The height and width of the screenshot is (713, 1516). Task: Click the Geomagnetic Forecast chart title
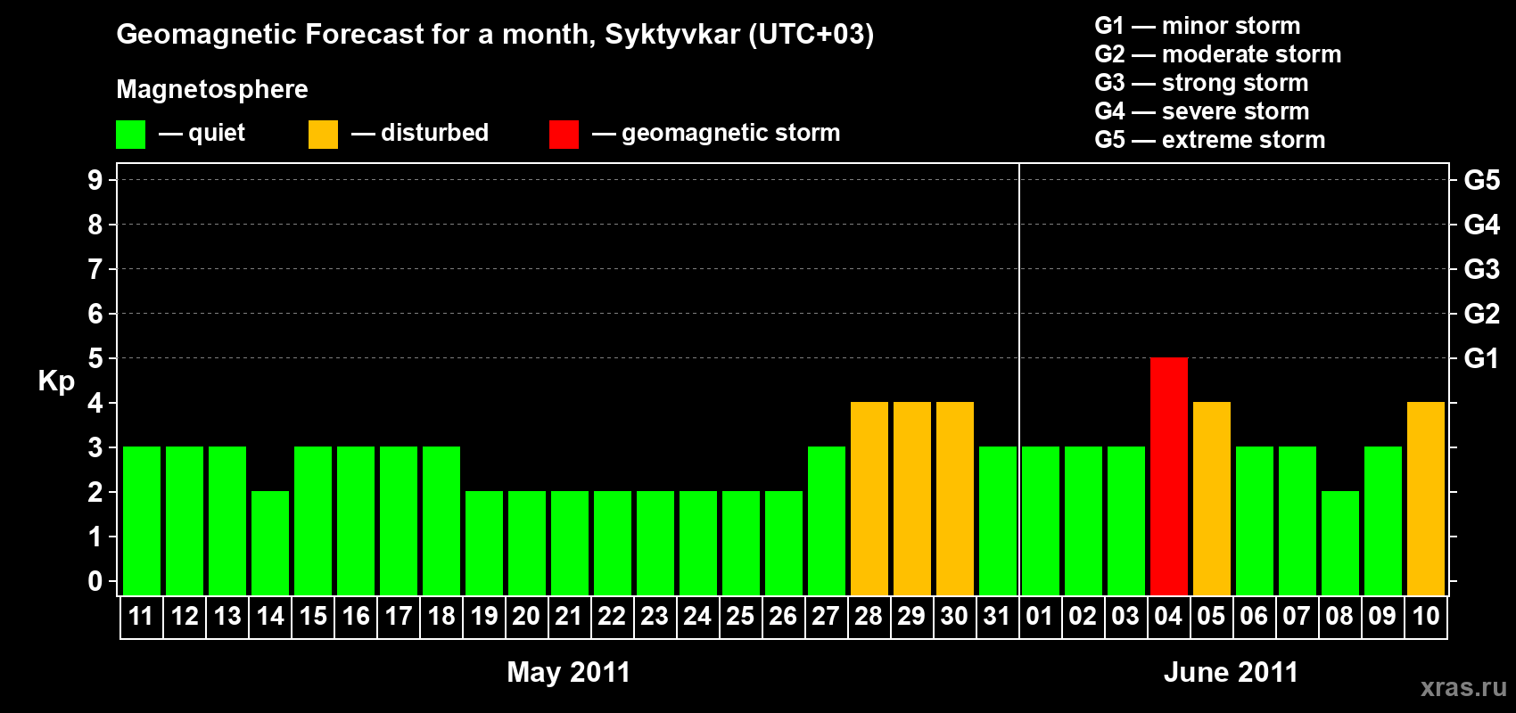tap(495, 35)
